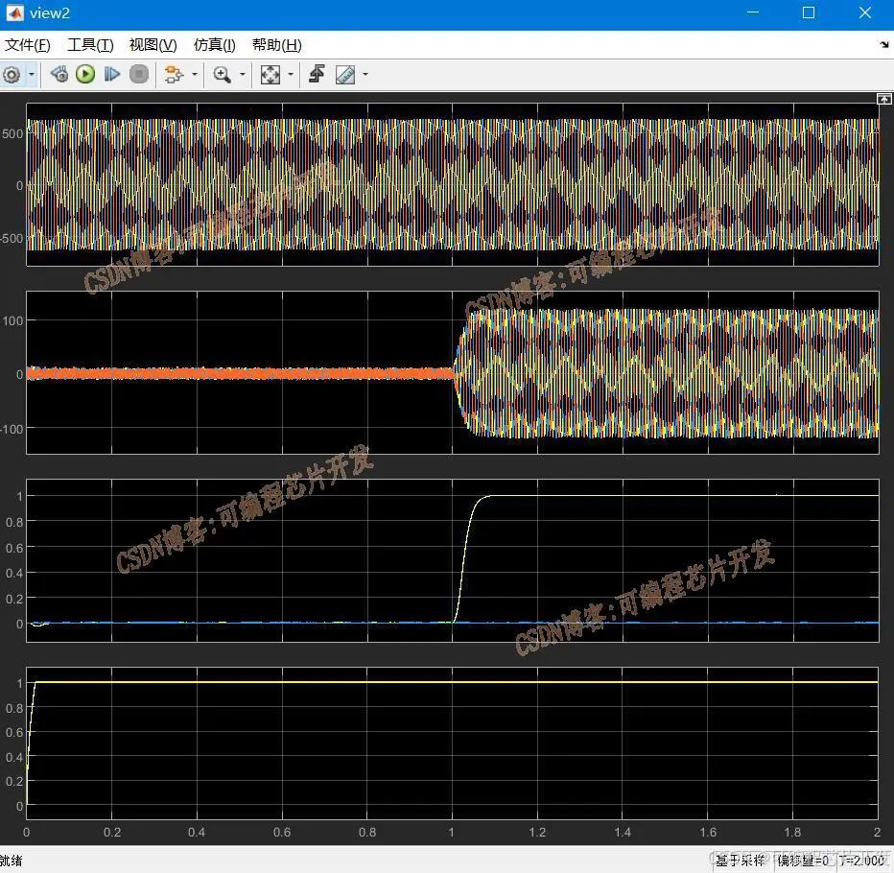Image resolution: width=894 pixels, height=873 pixels.
Task: Expand dropdown arrow next to scale axes
Action: coord(291,75)
